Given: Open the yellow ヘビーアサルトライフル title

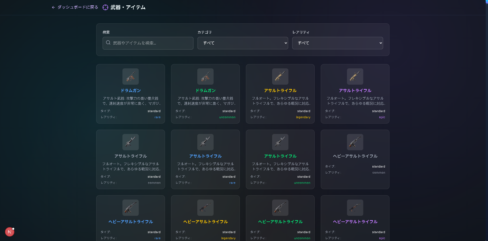Looking at the screenshot, I should click(x=205, y=222).
